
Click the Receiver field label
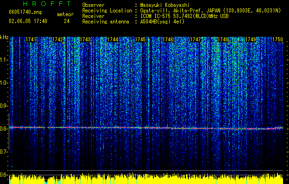click(93, 16)
